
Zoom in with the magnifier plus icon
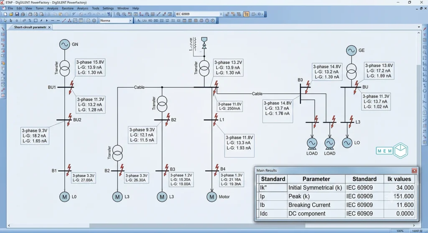pyautogui.click(x=118, y=14)
